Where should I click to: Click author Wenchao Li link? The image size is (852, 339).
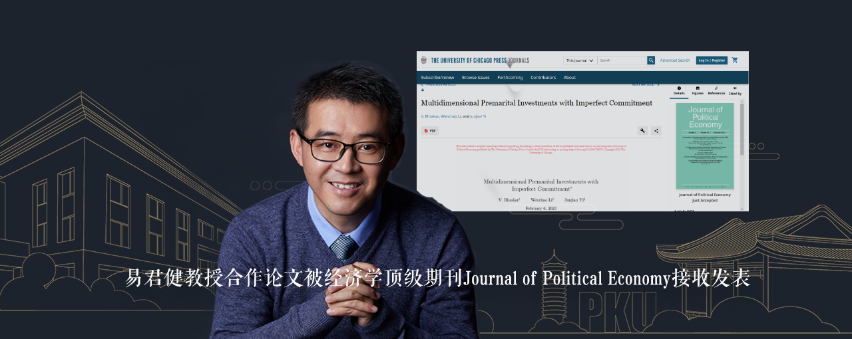click(450, 116)
